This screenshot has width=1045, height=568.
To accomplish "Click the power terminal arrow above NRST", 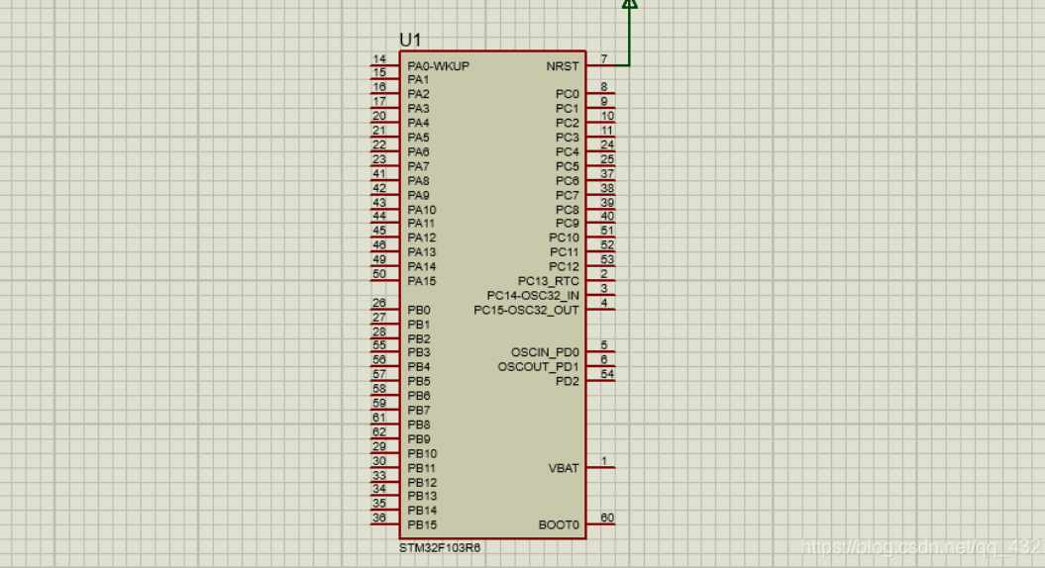I will tap(629, 4).
